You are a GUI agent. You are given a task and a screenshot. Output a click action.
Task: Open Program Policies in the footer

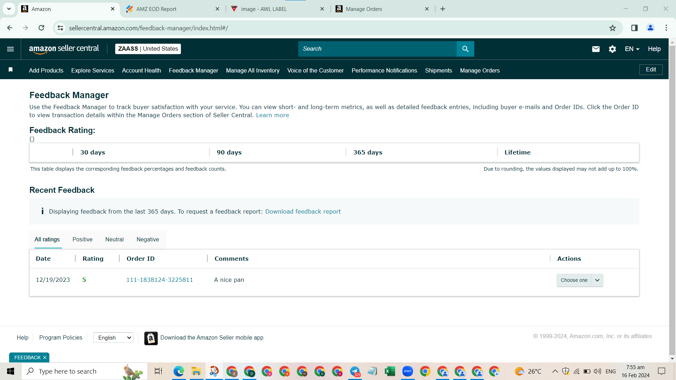click(61, 337)
